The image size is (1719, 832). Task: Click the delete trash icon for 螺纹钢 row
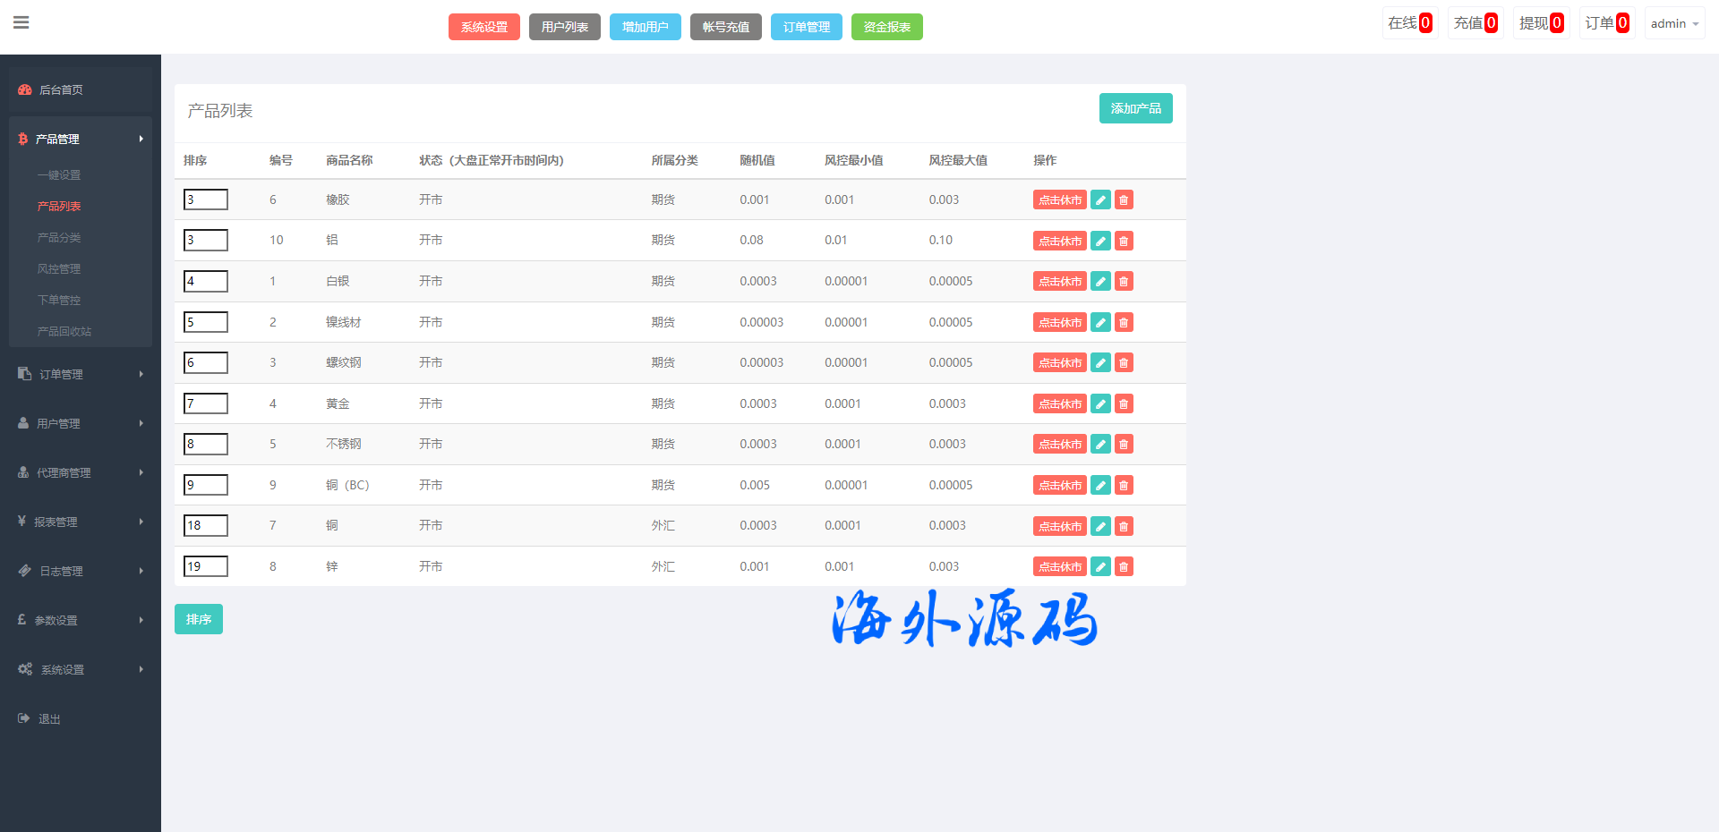(x=1124, y=363)
